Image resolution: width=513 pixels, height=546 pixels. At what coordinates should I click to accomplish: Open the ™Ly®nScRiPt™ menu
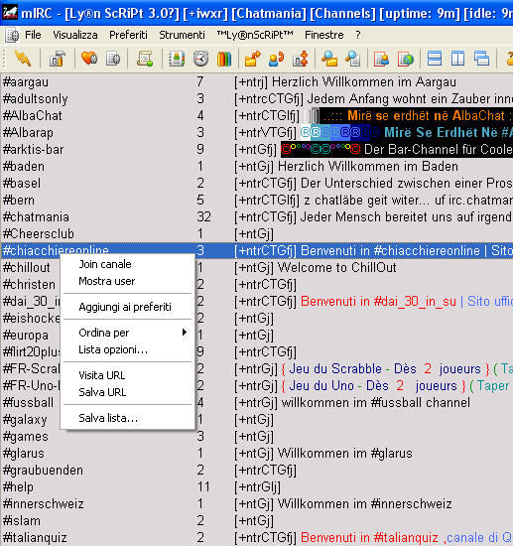(255, 35)
